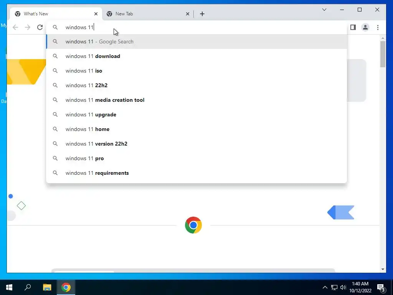Image resolution: width=393 pixels, height=295 pixels.
Task: Pick the 'windows 11 iso' suggestion
Action: click(x=196, y=71)
